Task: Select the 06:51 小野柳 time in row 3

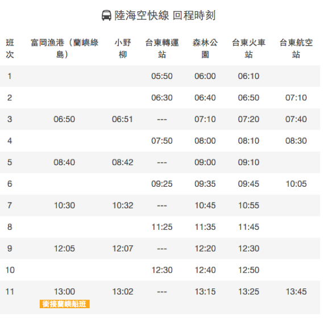Action: [x=122, y=119]
